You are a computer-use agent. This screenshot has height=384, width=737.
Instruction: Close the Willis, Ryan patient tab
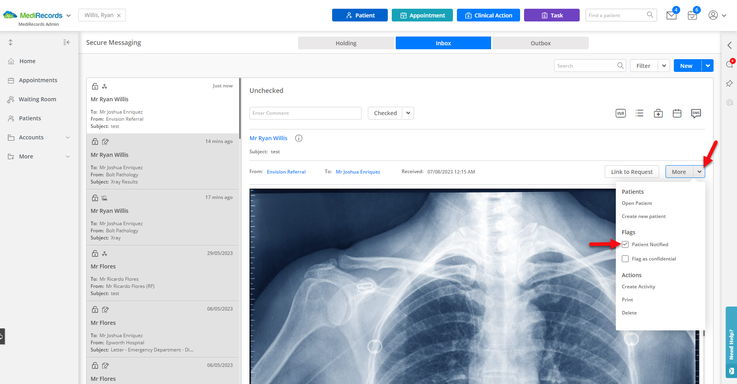tap(119, 15)
